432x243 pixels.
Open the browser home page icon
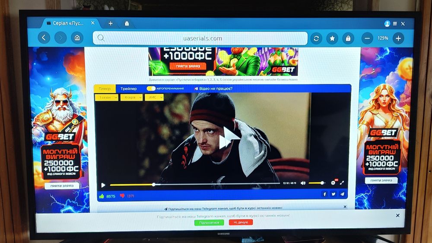click(77, 38)
